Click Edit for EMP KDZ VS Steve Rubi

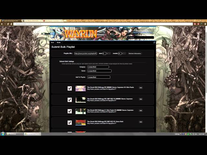pyautogui.click(x=141, y=122)
